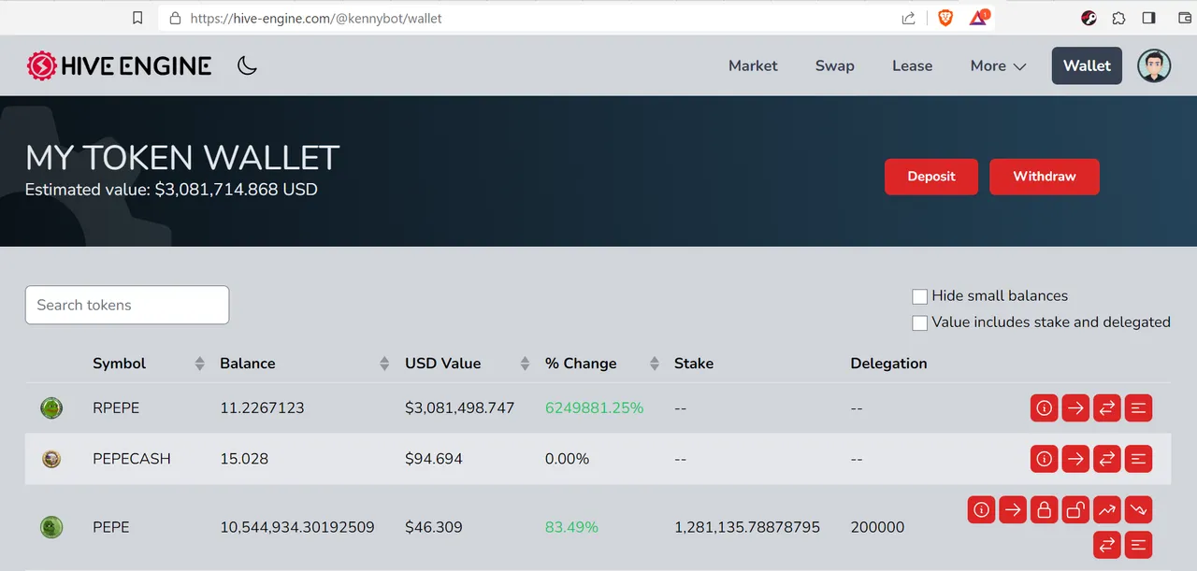The image size is (1197, 571).
Task: Toggle the browser sidebar panel icon
Action: [1149, 18]
